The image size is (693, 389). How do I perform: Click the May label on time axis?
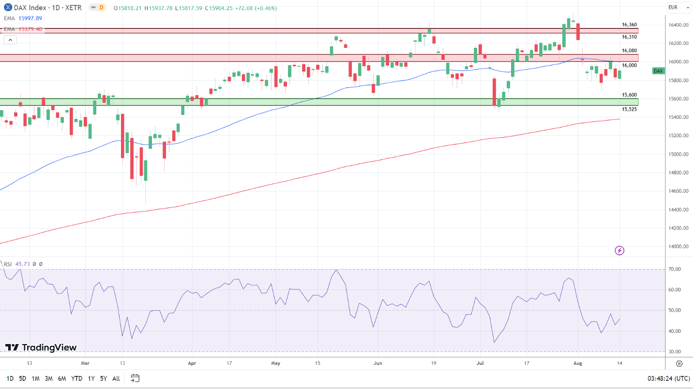(276, 363)
